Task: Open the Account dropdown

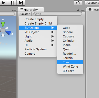Action: (92, 3)
